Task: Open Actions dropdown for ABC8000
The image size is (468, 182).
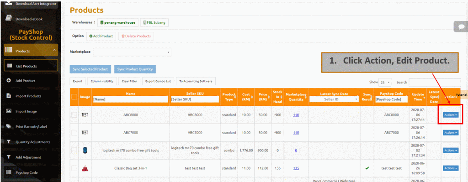Action: pyautogui.click(x=451, y=114)
